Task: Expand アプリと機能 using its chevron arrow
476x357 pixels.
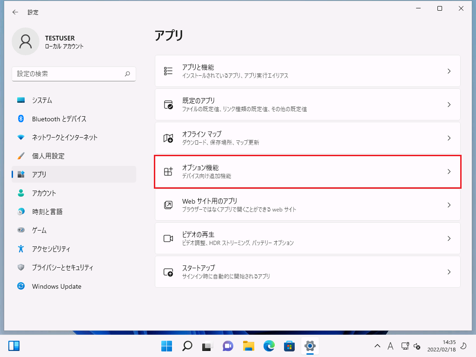Action: (449, 71)
